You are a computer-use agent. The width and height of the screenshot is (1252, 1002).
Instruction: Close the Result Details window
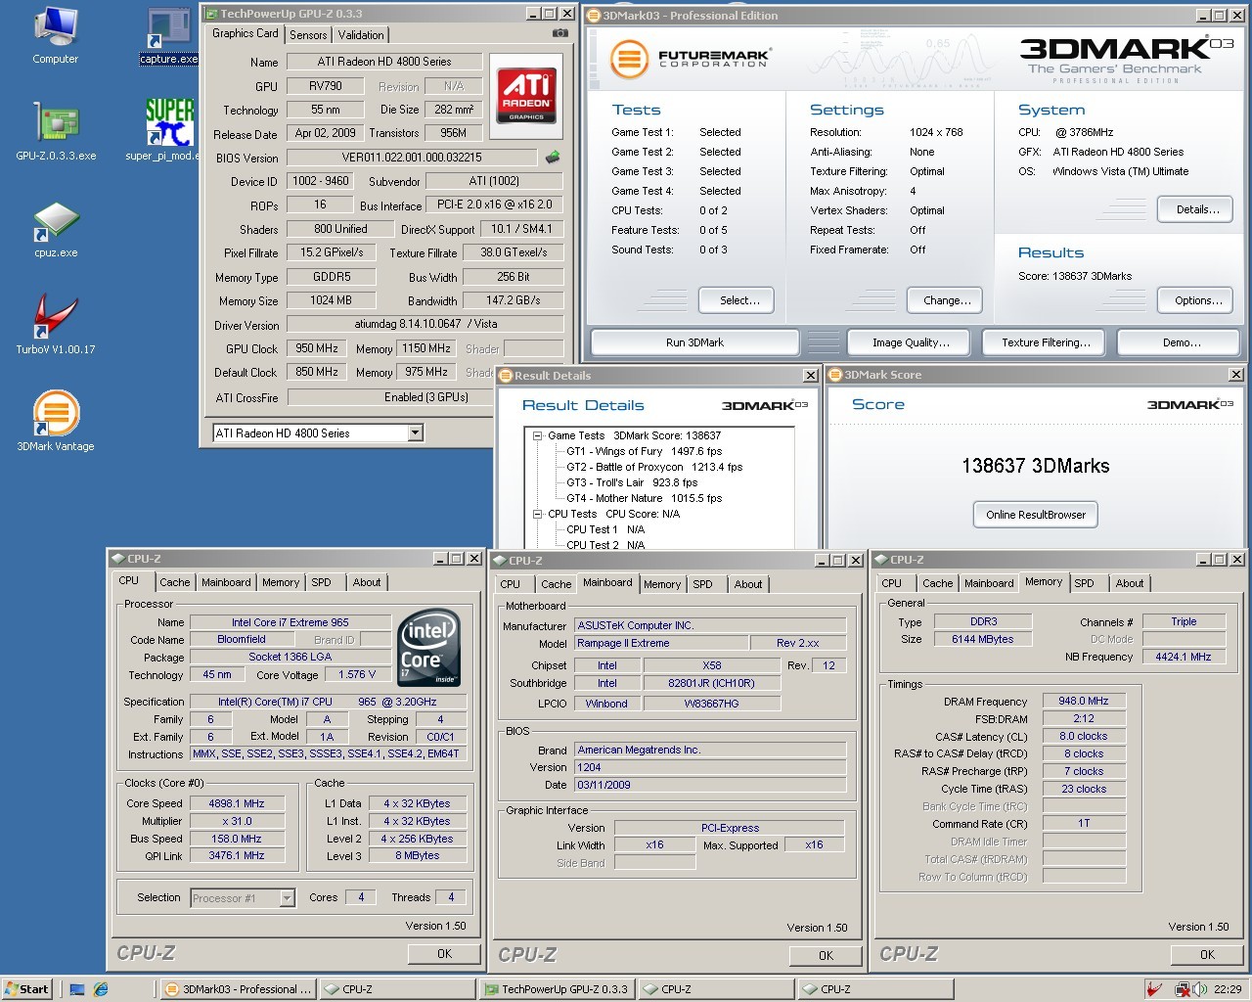[810, 376]
